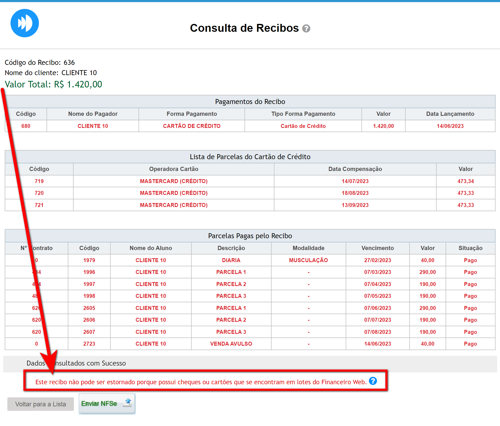Click Data Lançamento value 14/06/2023

450,126
